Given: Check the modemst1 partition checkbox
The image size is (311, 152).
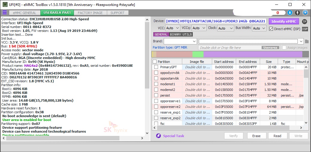Looking at the screenshot, I should coord(156,84).
